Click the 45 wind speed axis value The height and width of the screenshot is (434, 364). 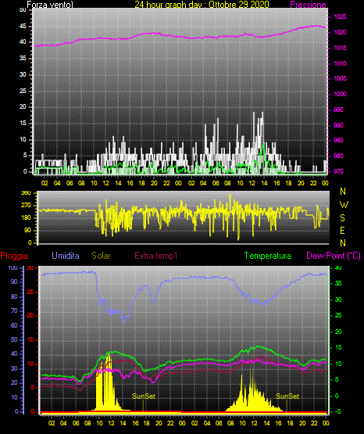[x=23, y=27]
